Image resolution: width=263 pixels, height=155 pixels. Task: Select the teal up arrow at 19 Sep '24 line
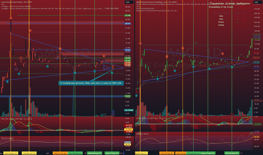tap(112, 72)
